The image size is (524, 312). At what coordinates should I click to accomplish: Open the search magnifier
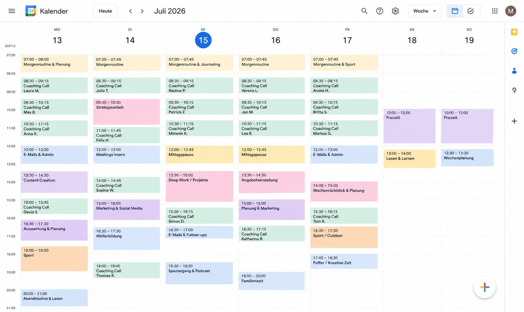(x=364, y=11)
